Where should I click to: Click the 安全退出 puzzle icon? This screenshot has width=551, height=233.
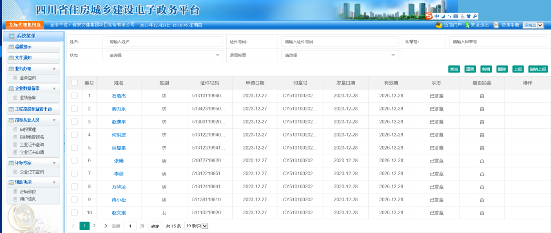[x=467, y=25]
